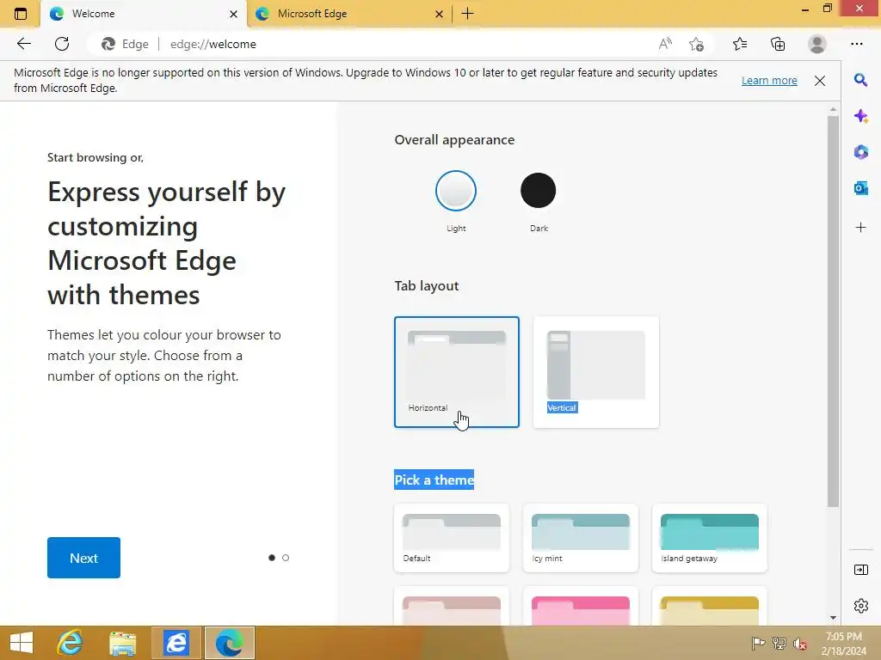Open the profile avatar
Screen dimensions: 881x660
[817, 44]
